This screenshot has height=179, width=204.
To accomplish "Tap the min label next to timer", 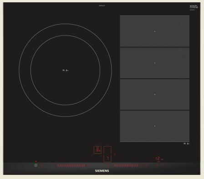I will (x=162, y=159).
